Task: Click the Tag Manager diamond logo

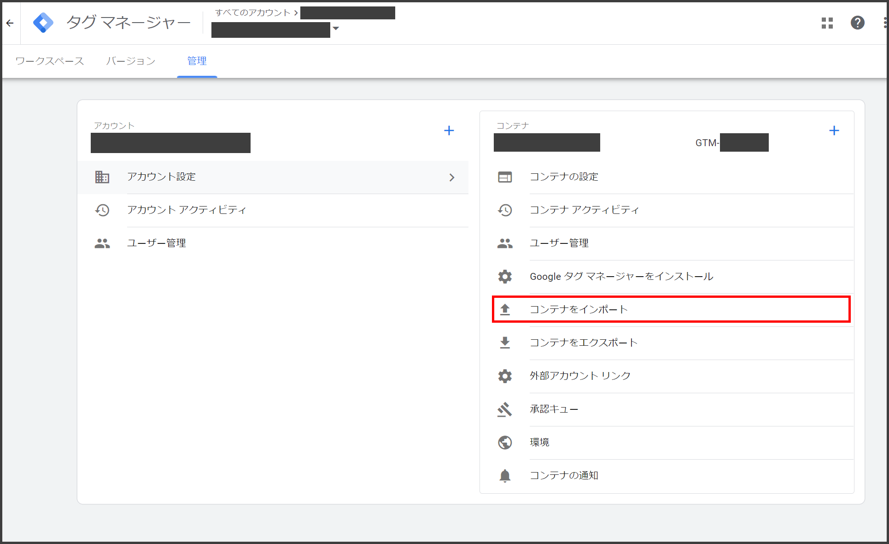Action: 43,23
